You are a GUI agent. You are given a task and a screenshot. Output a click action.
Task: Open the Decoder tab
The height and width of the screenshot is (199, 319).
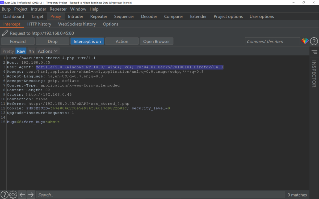click(149, 16)
